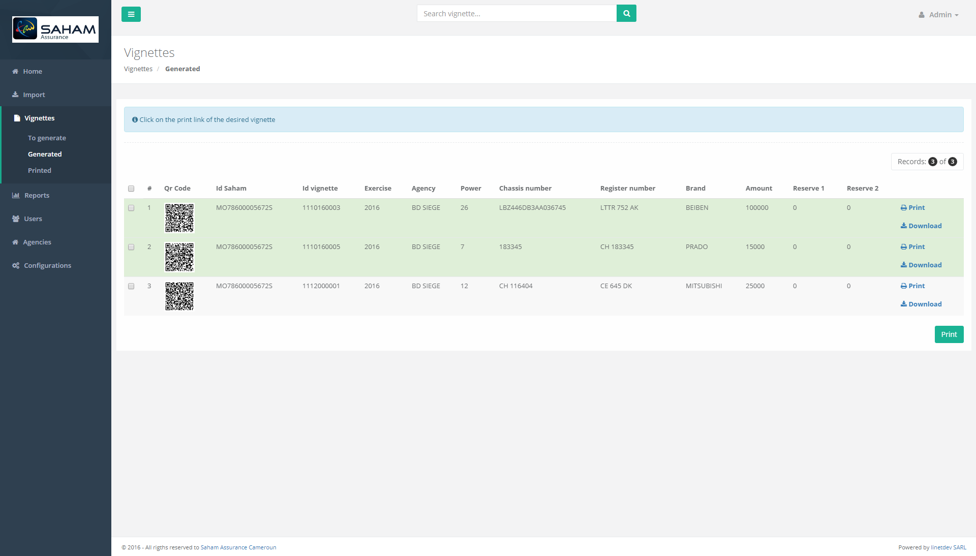Image resolution: width=976 pixels, height=556 pixels.
Task: Click the green Print button
Action: [x=949, y=334]
